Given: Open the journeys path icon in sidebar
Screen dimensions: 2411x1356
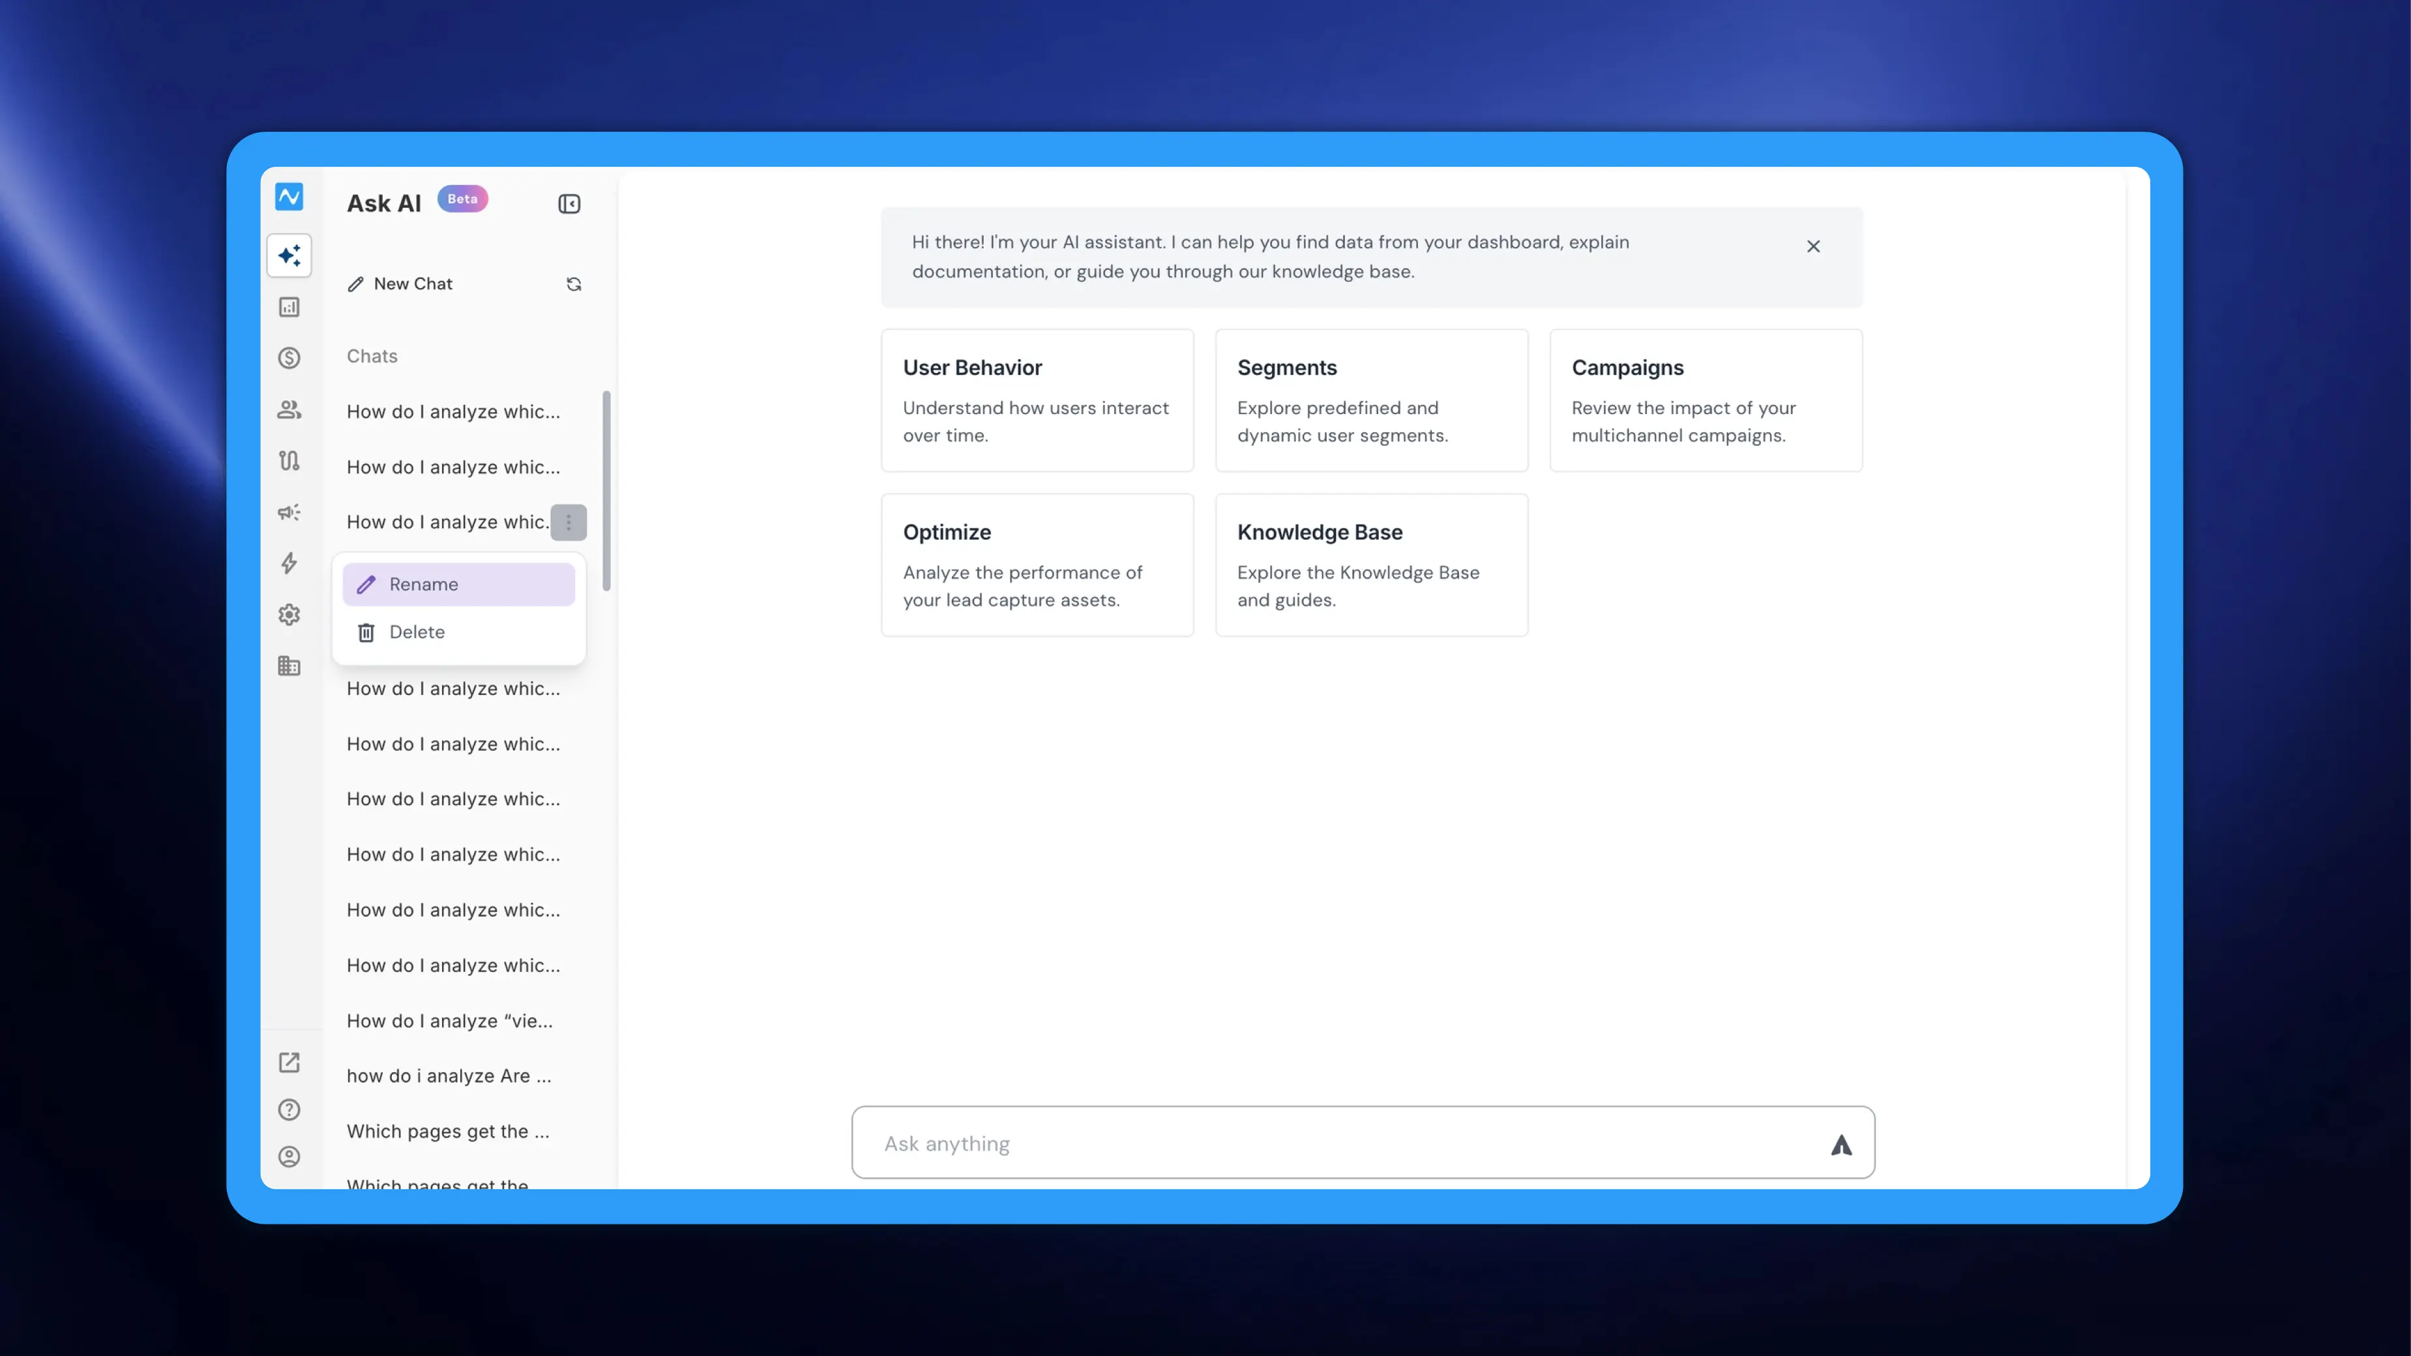Looking at the screenshot, I should 289,460.
